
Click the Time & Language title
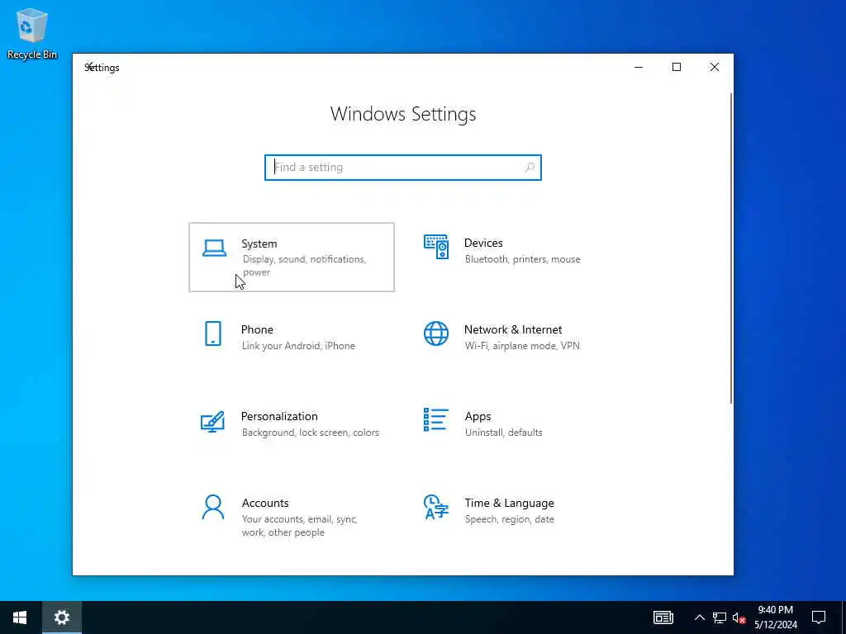(509, 503)
